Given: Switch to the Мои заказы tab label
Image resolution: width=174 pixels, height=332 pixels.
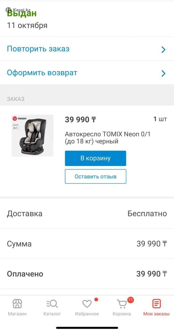Looking at the screenshot, I should (156, 314).
